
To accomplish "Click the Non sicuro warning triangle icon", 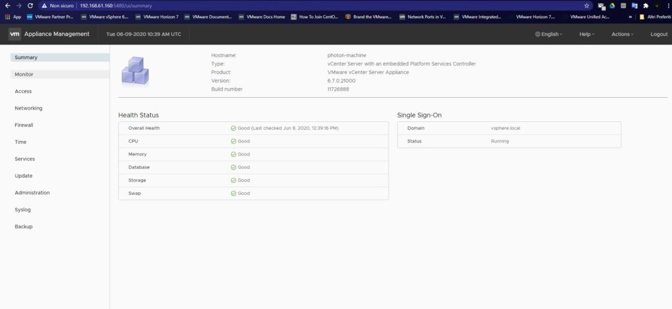I will (x=44, y=6).
